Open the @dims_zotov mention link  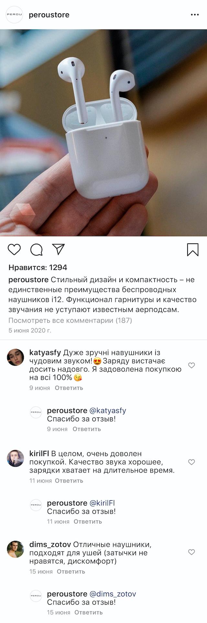[x=113, y=594]
